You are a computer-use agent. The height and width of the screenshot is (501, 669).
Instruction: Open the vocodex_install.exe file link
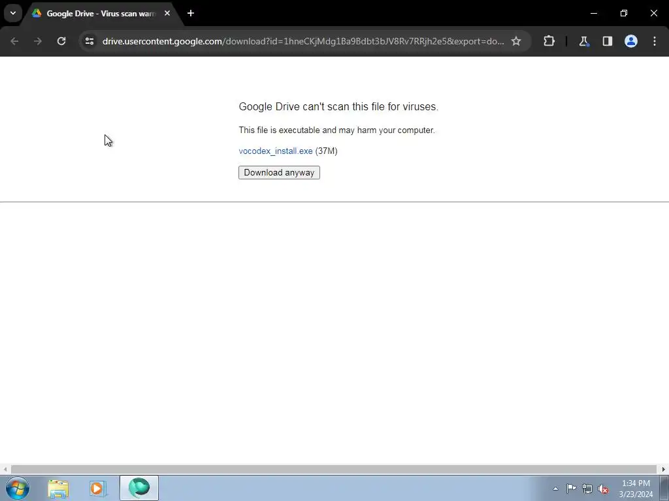click(x=276, y=151)
